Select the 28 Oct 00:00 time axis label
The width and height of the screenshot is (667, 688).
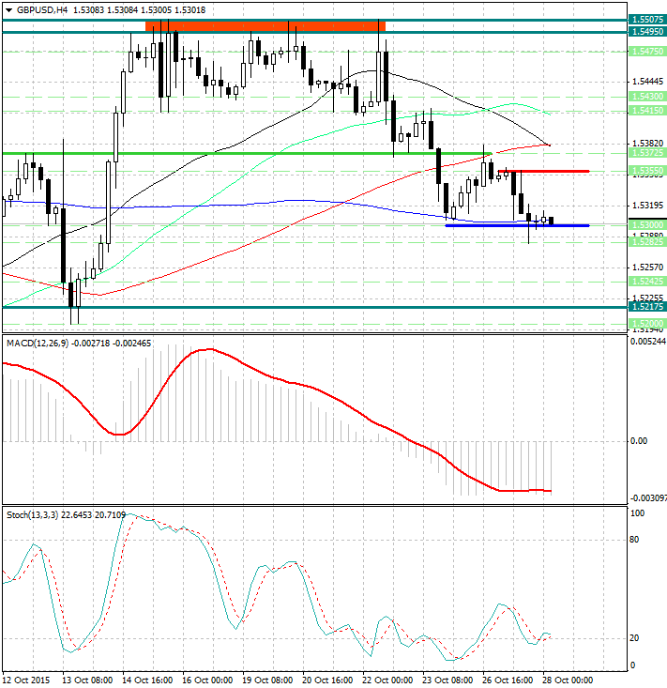pyautogui.click(x=568, y=680)
